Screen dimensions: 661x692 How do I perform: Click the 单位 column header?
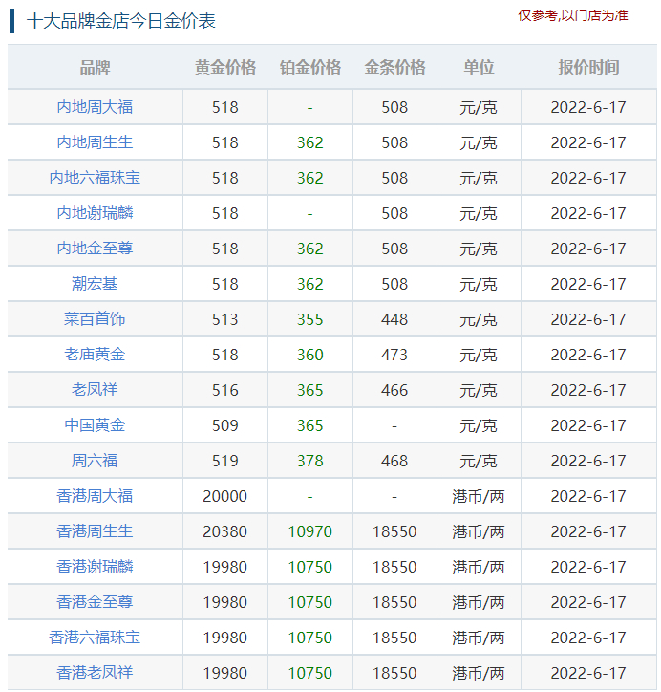(x=479, y=68)
